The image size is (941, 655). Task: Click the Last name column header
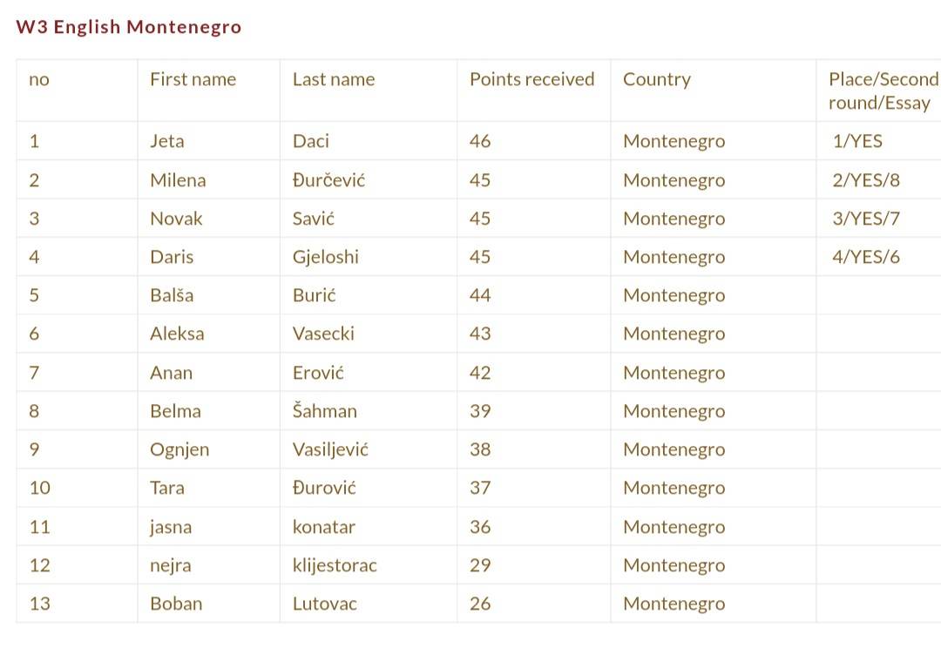[x=334, y=79]
